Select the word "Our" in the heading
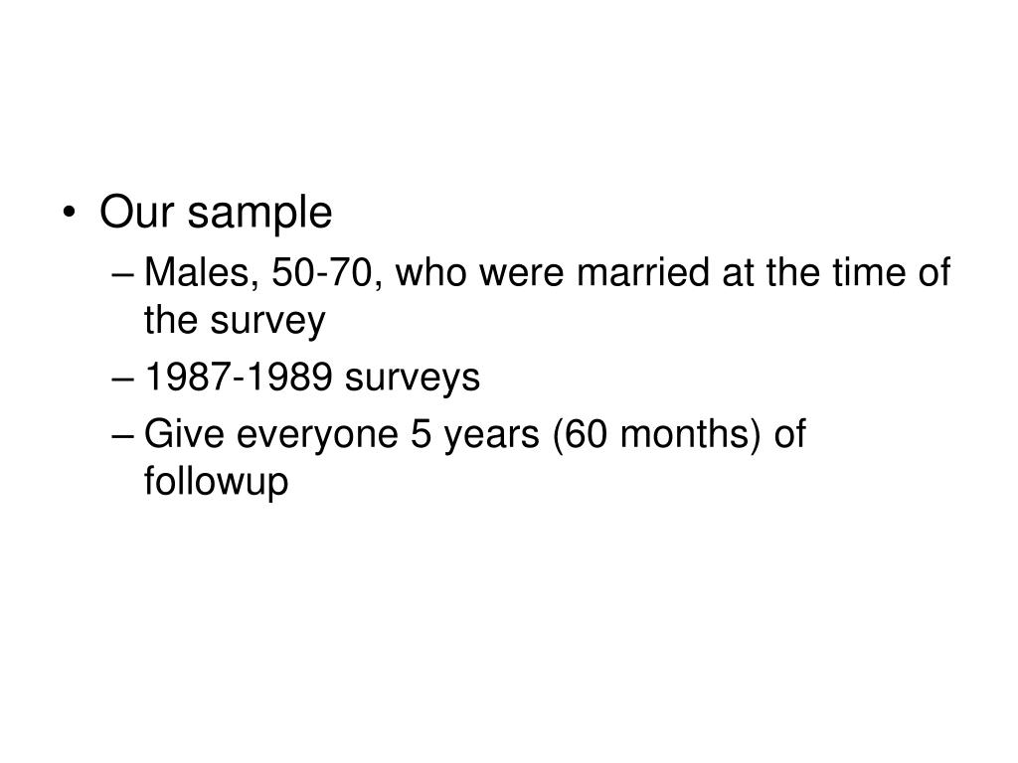1018x763 pixels. (137, 213)
